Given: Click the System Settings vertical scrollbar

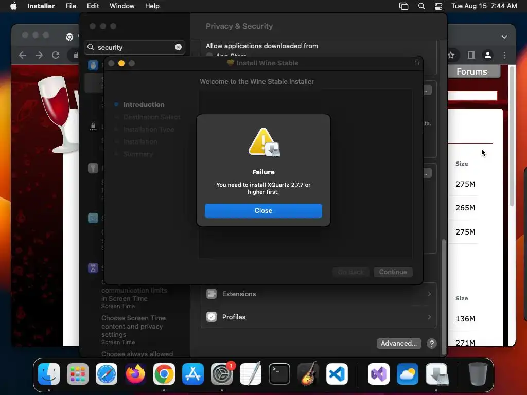Looking at the screenshot, I should point(443,296).
